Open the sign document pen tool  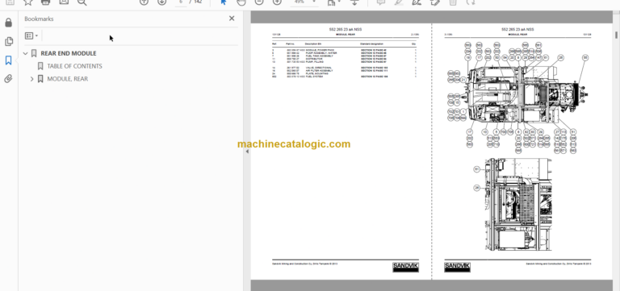tap(417, 2)
